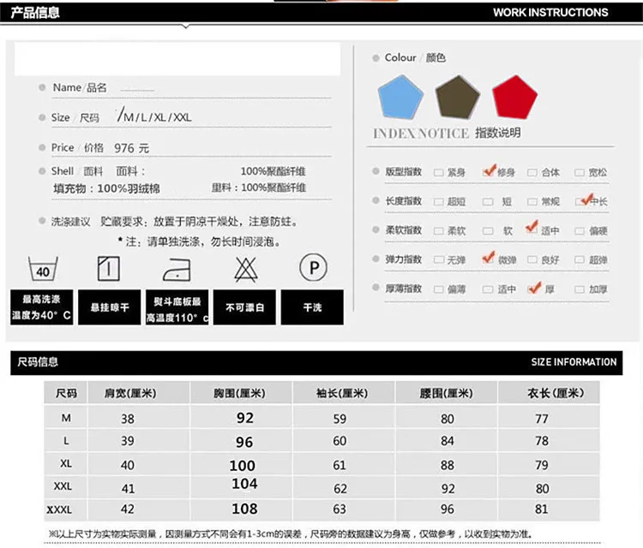Click the iron care symbol icon
The height and width of the screenshot is (548, 643).
177,270
